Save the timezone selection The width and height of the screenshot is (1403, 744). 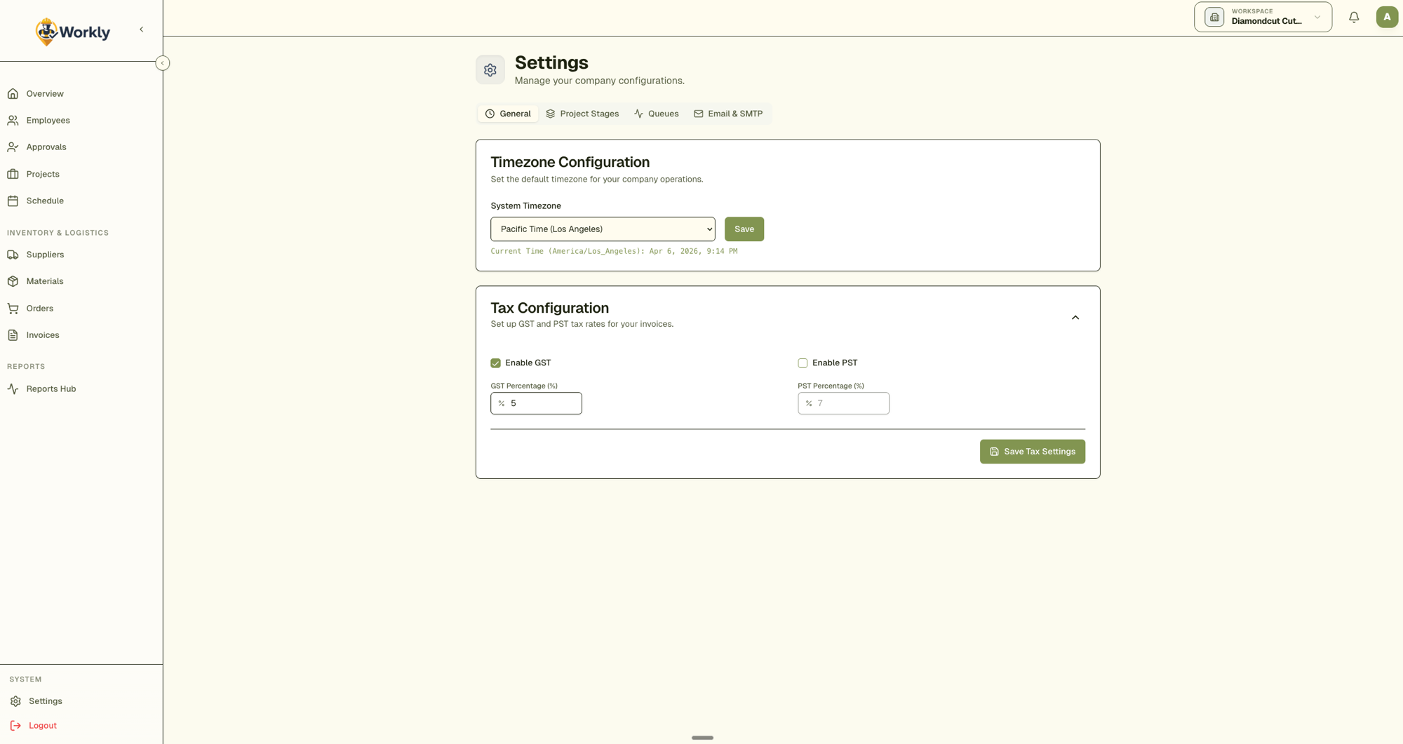coord(744,229)
